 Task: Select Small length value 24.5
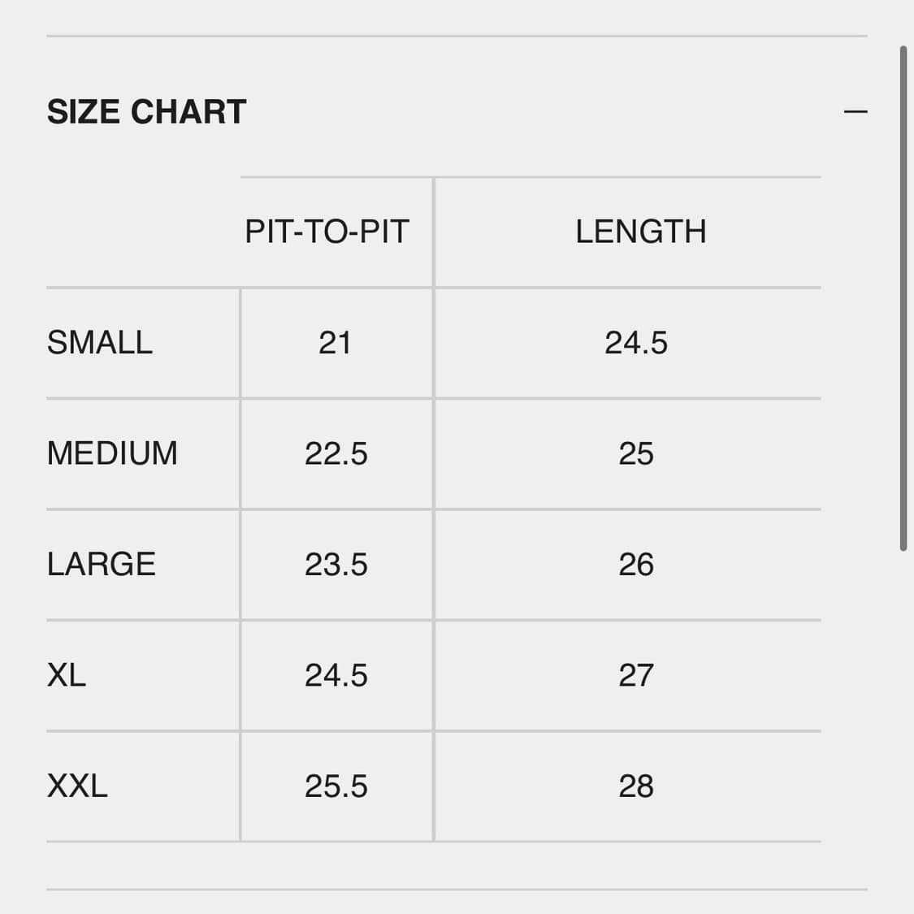pyautogui.click(x=636, y=343)
